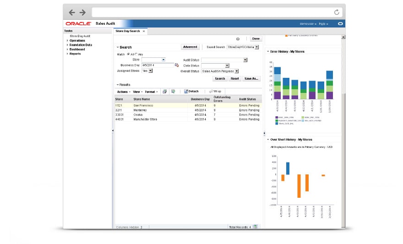The width and height of the screenshot is (403, 244).
Task: Open the Actions menu
Action: [124, 92]
